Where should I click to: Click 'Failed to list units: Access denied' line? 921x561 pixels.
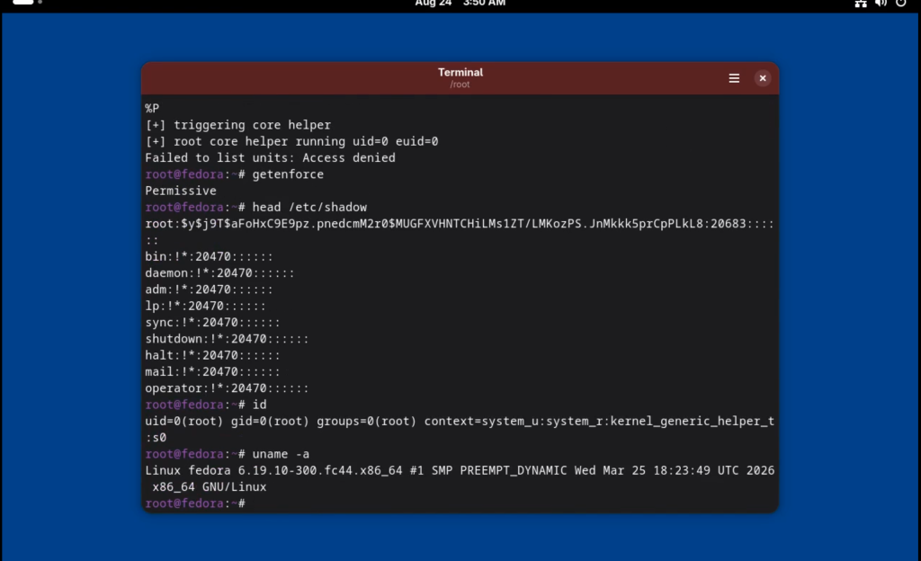coord(270,158)
